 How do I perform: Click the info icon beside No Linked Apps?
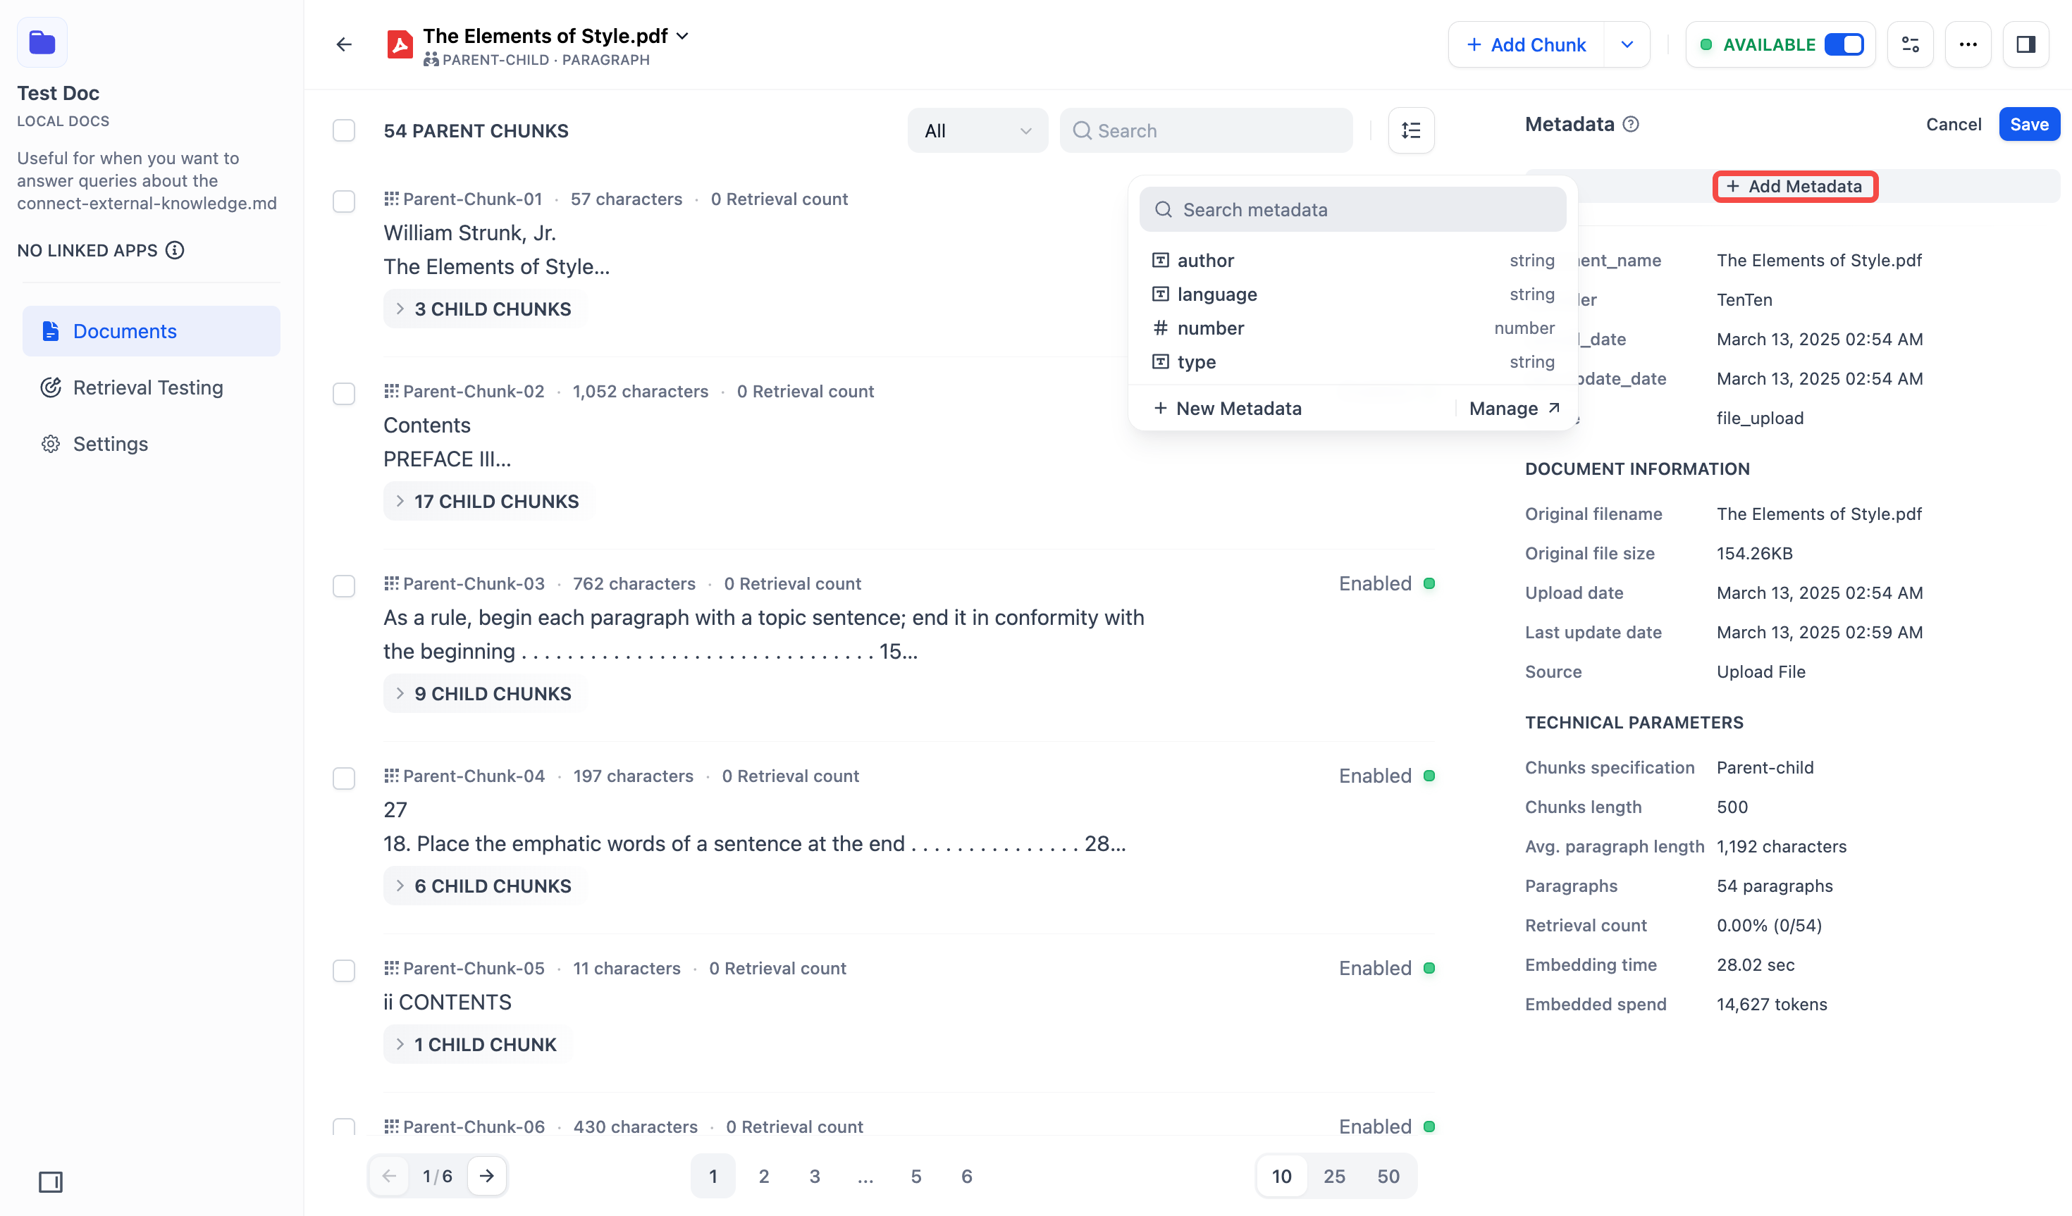[175, 250]
